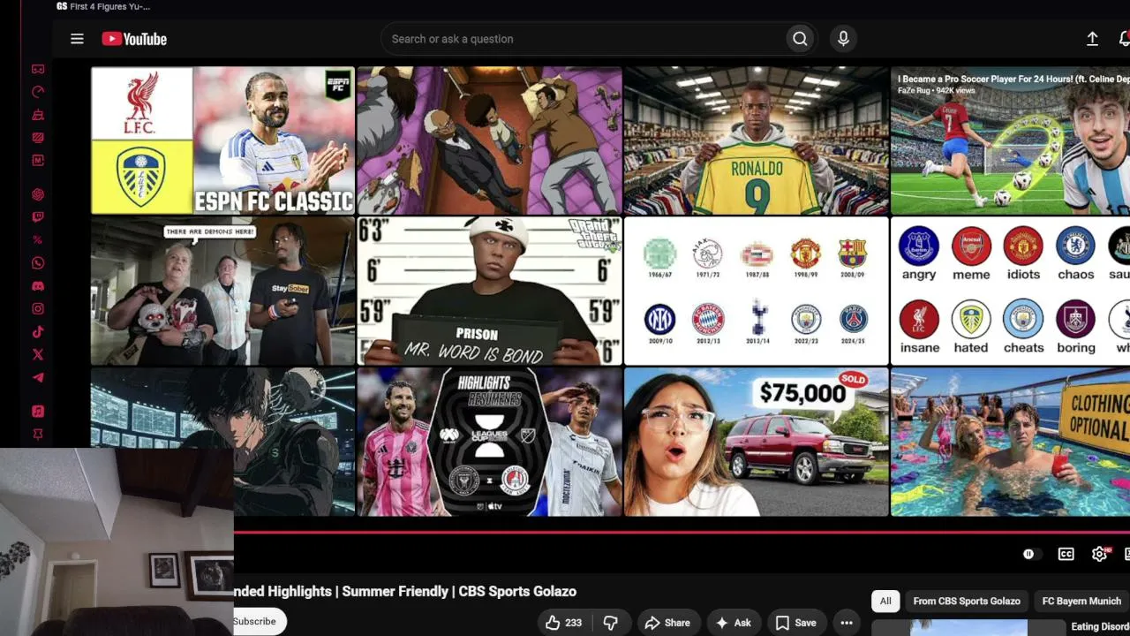
Task: Open the Leagues Cup highlights video
Action: 489,442
